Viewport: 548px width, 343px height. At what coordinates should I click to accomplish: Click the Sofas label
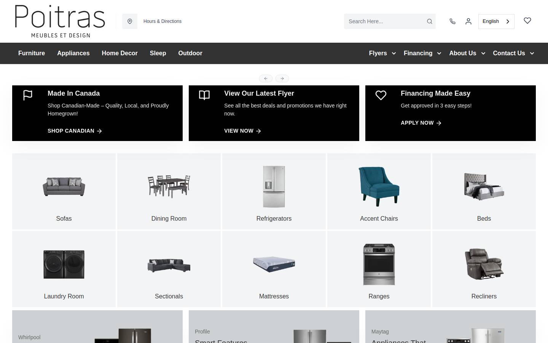pyautogui.click(x=64, y=219)
